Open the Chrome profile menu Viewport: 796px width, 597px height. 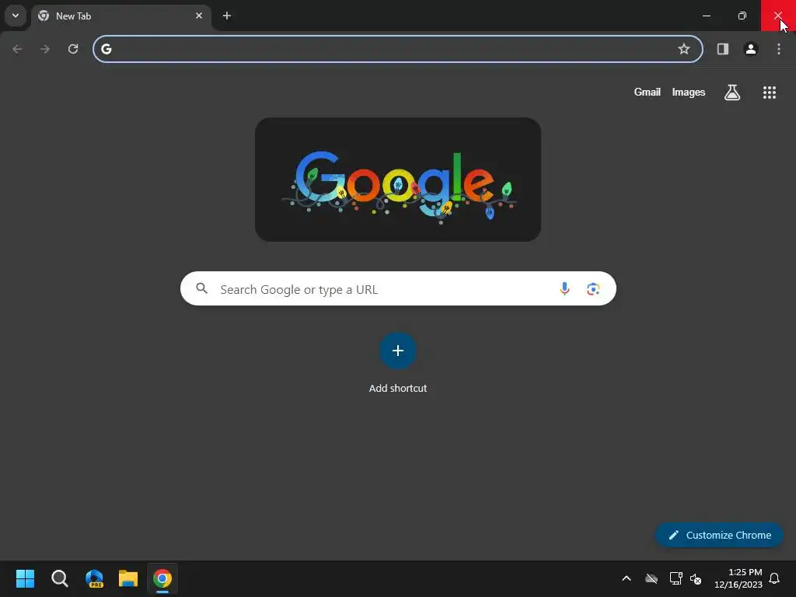(751, 49)
